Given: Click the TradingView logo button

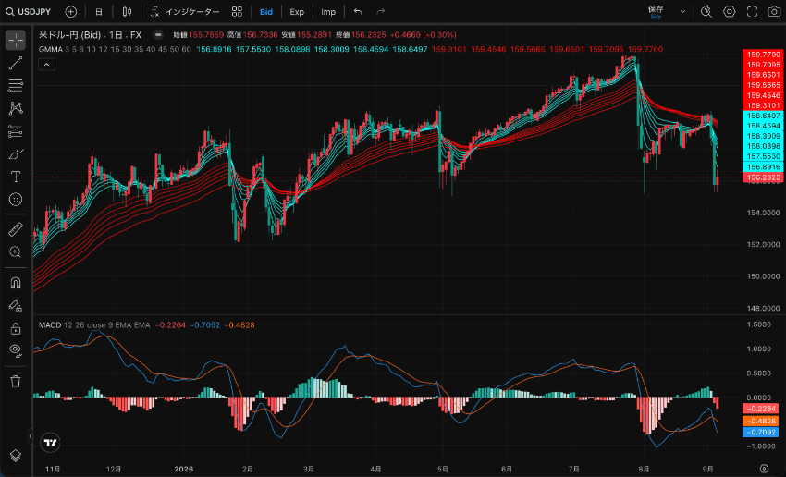Looking at the screenshot, I should (50, 443).
